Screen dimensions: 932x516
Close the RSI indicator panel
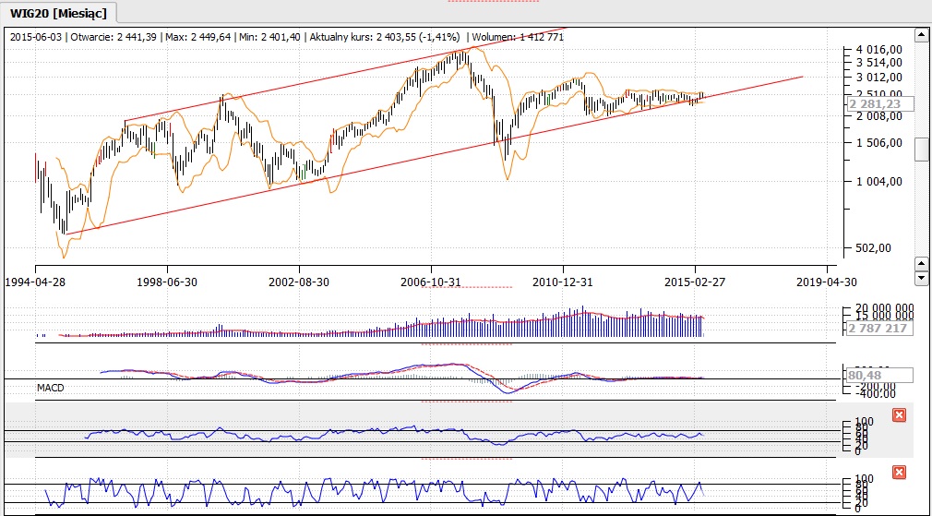click(x=899, y=415)
